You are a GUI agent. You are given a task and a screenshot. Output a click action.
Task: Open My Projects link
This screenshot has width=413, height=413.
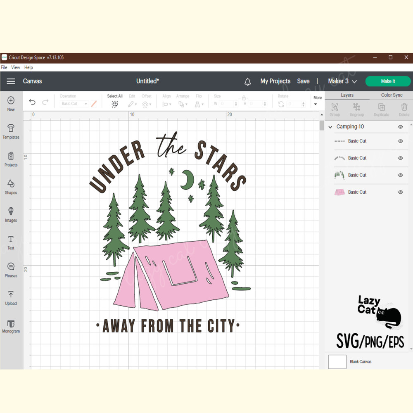point(275,81)
